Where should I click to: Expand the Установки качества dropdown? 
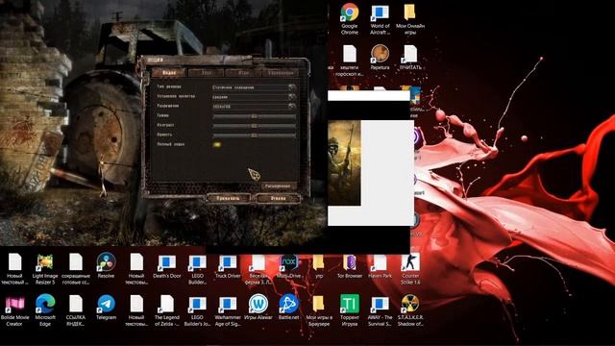254,96
